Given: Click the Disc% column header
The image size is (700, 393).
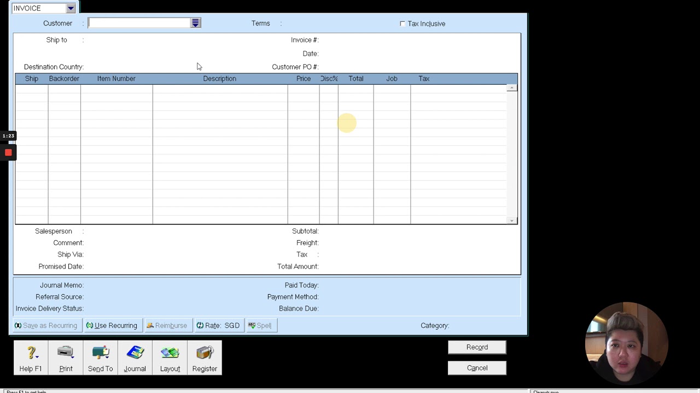Looking at the screenshot, I should click(x=329, y=79).
